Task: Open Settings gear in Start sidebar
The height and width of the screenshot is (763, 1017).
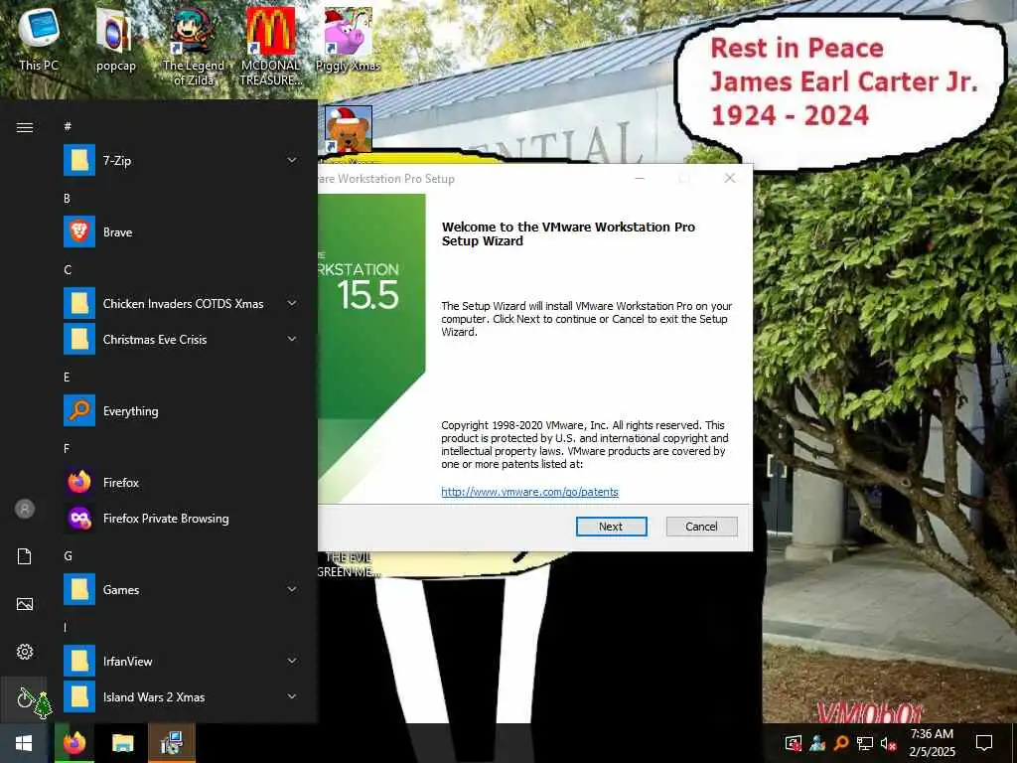Action: click(x=24, y=652)
